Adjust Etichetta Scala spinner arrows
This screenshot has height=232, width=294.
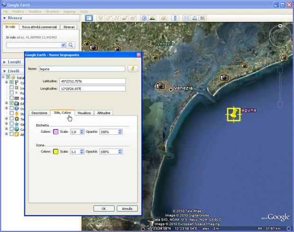82,132
